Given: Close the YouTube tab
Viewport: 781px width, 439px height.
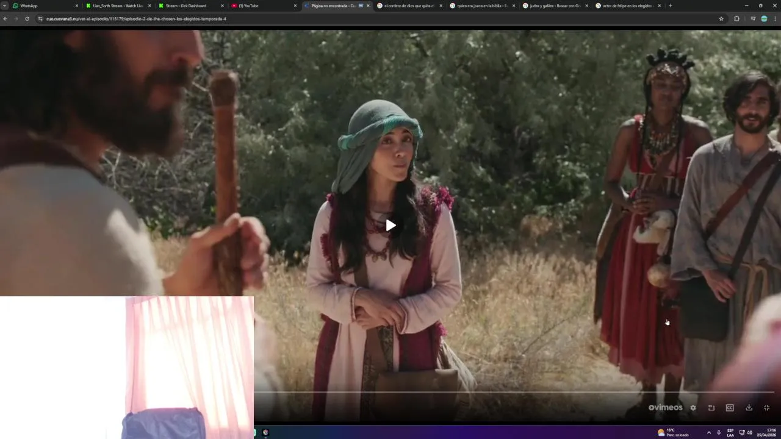Looking at the screenshot, I should [295, 5].
